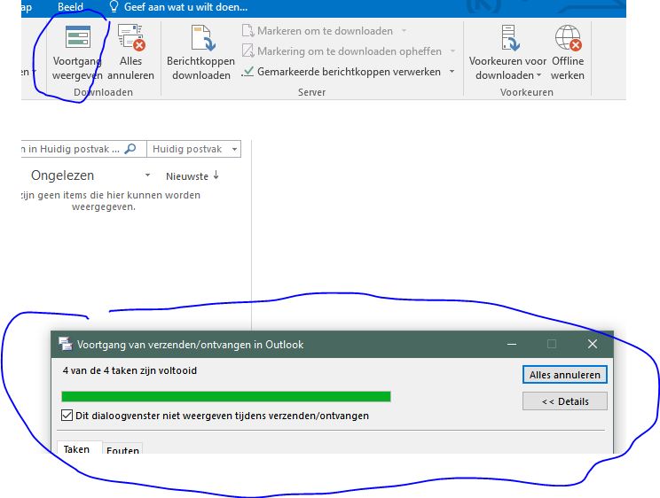Click Nieuwste sort order toggle

coord(192,176)
